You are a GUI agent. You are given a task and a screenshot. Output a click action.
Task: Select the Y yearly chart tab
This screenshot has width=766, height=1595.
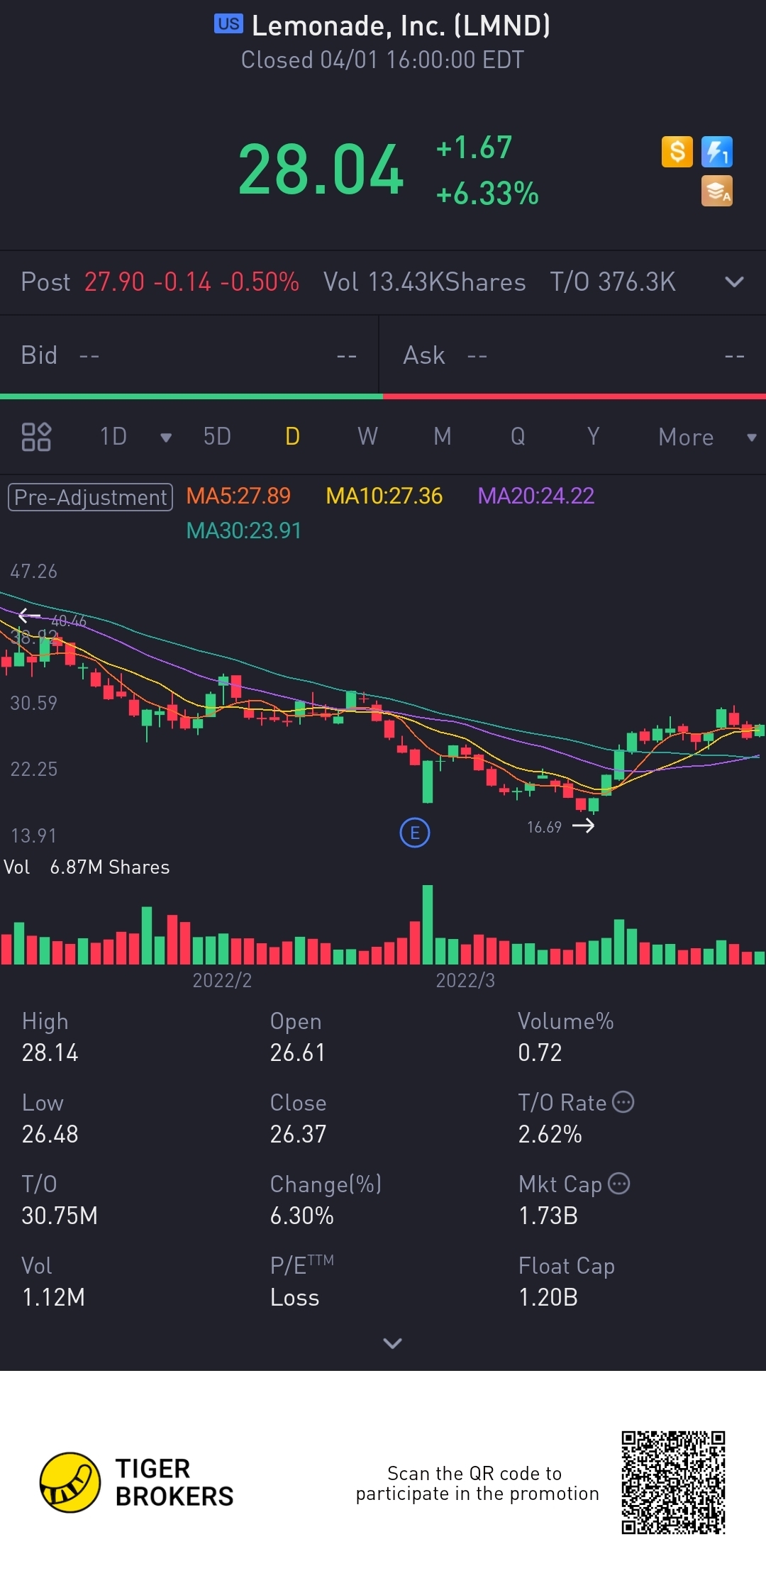tap(593, 436)
